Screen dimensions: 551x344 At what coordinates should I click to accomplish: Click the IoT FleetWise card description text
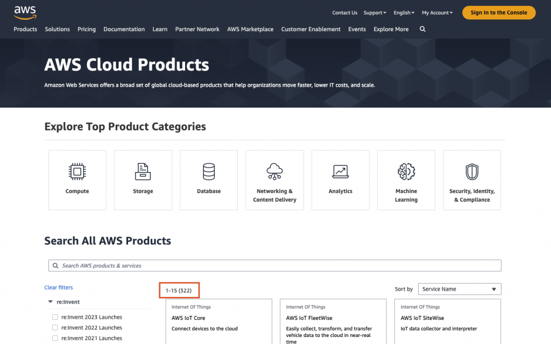pos(329,335)
